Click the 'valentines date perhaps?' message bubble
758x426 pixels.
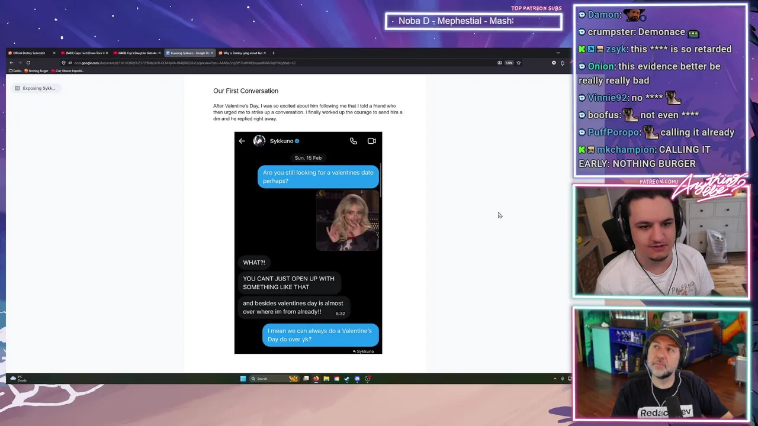click(318, 177)
